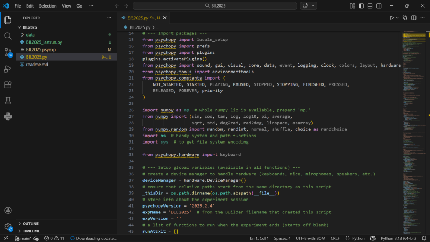Screen dimensions: 430x242
Task: Open Explorer views and more actions ellipsis
Action: tap(109, 18)
